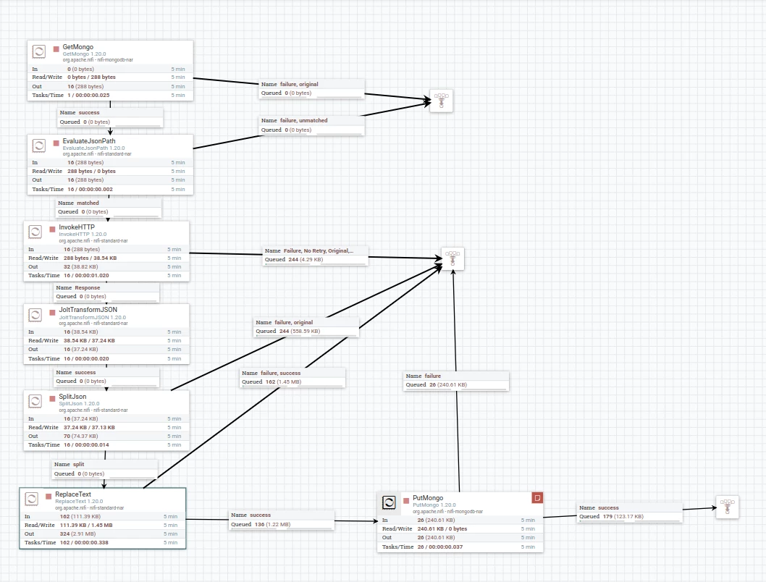This screenshot has height=582, width=766.
Task: Open the bulletin icon on PutMongo
Action: [537, 498]
